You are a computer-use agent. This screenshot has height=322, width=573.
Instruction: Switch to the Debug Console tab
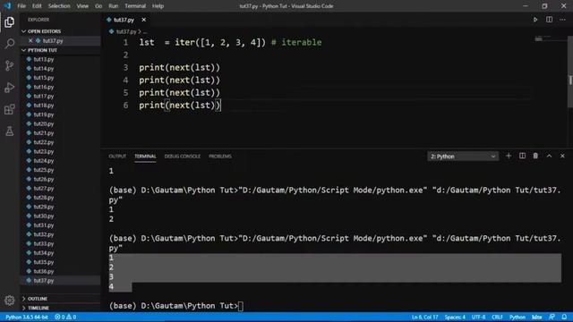[x=183, y=157]
